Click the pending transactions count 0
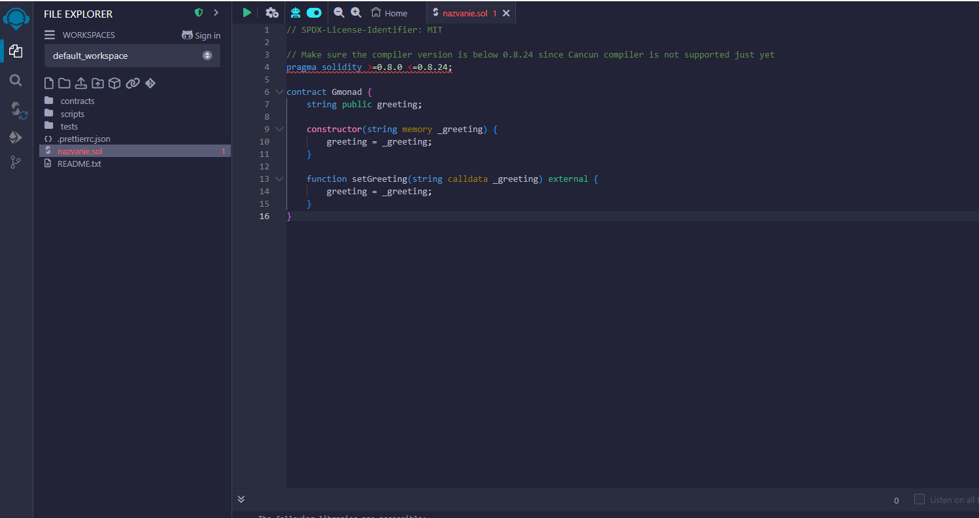 896,500
